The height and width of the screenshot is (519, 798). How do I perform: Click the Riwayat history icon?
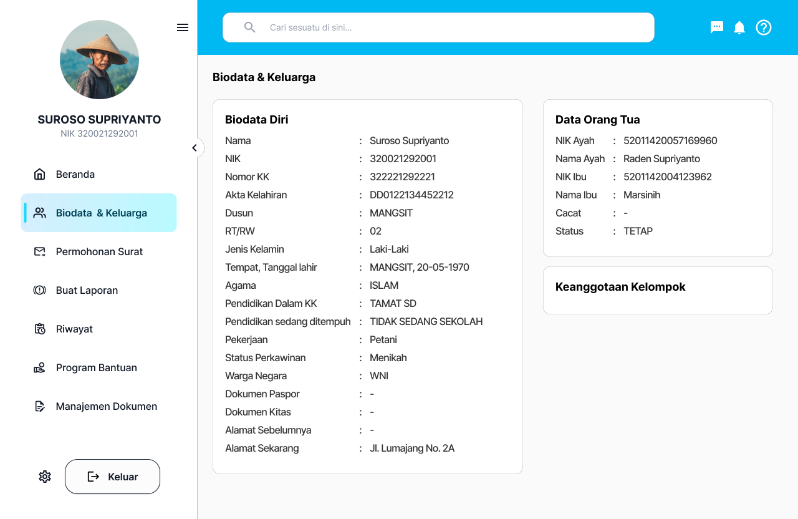tap(40, 329)
